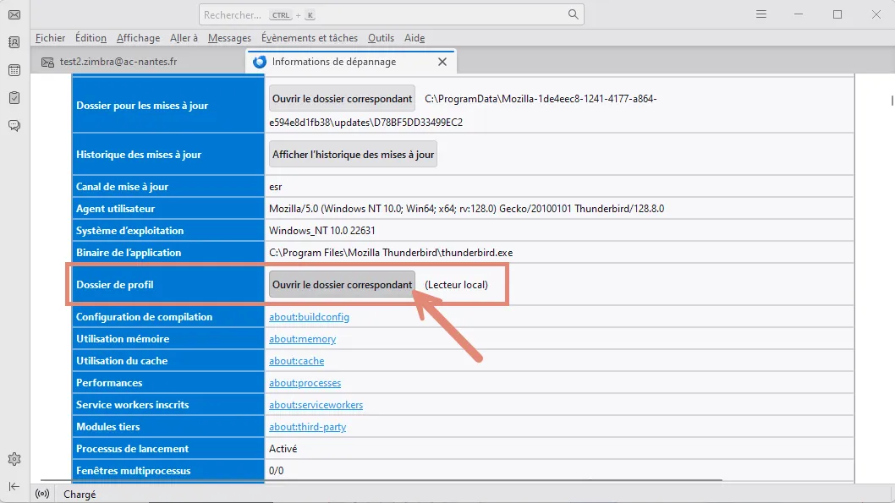This screenshot has width=895, height=503.
Task: Open the Address Book sidebar icon
Action: click(14, 42)
